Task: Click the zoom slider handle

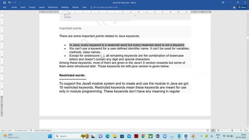Action: [x=232, y=131]
